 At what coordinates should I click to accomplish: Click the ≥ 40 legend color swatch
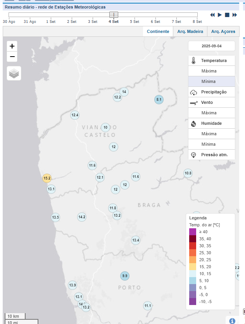coord(193,232)
